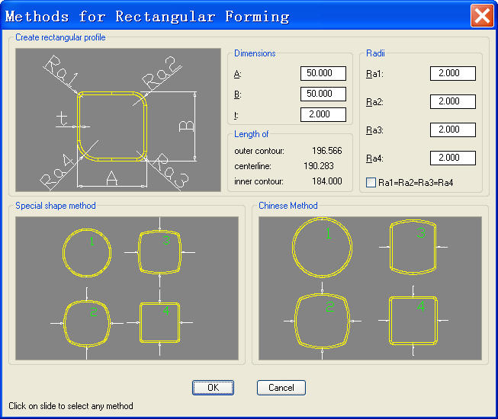Click the 'Ra1:' label
Screen dimensions: 498x419
tap(374, 74)
